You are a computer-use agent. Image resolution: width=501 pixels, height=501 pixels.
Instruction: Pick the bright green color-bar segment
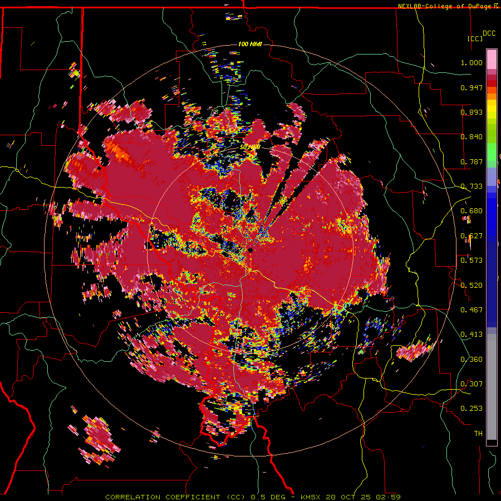pyautogui.click(x=492, y=152)
